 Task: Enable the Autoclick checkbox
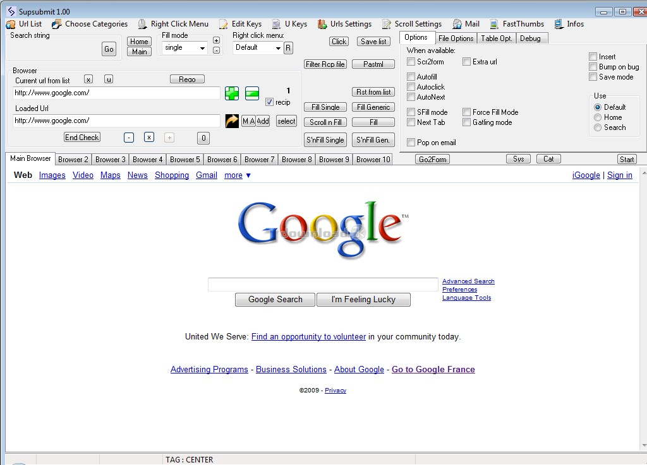pos(411,87)
